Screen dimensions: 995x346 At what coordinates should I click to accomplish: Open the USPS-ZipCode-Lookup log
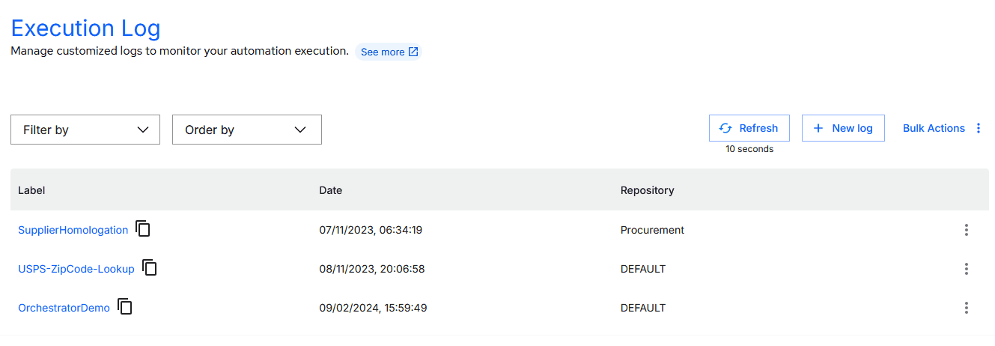pyautogui.click(x=76, y=269)
